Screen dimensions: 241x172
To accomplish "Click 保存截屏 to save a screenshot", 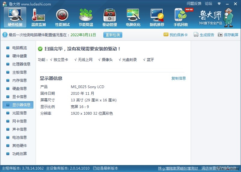I will [x=228, y=35].
